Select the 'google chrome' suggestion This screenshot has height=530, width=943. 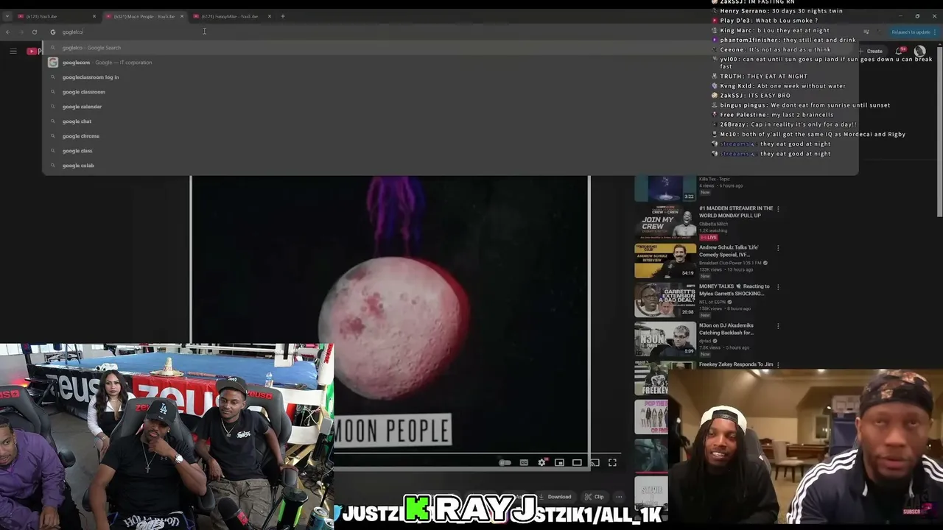point(450,136)
